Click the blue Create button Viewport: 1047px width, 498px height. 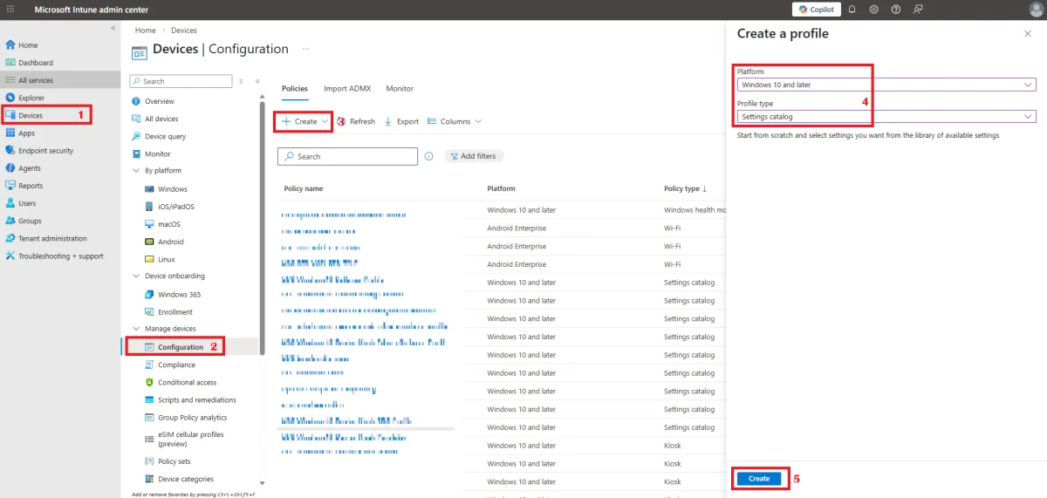pyautogui.click(x=759, y=478)
